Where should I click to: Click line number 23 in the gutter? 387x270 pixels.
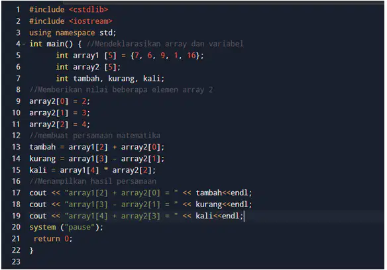(x=17, y=262)
